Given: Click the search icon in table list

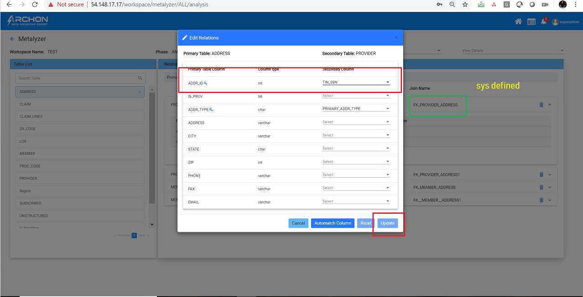Looking at the screenshot, I should pyautogui.click(x=140, y=78).
